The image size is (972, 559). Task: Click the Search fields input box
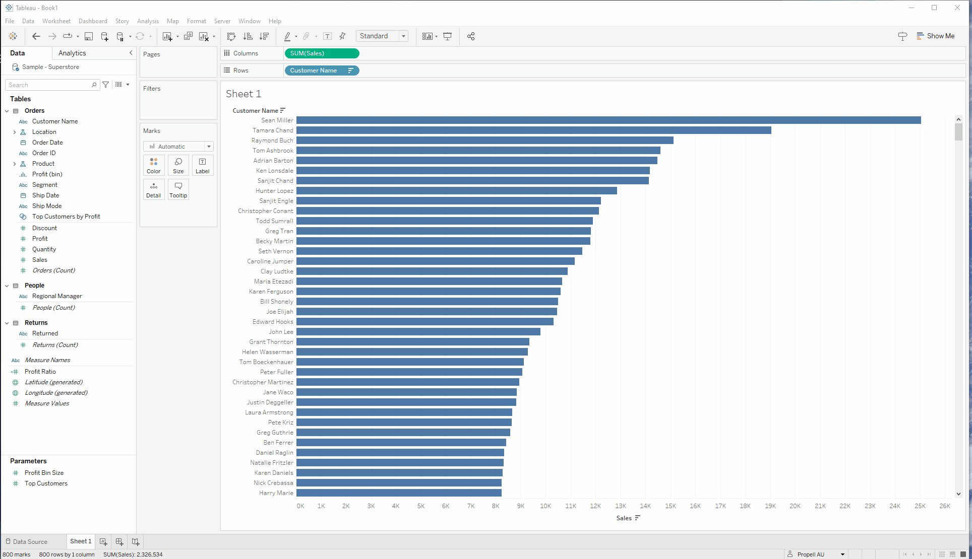click(x=49, y=85)
